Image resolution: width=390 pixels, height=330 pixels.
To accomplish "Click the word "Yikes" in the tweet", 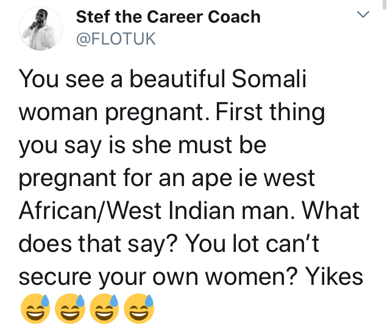I will tap(334, 276).
